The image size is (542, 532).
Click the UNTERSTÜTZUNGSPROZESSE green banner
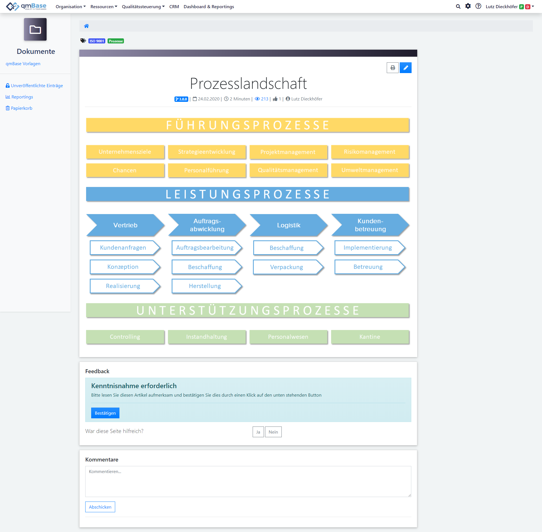[248, 310]
